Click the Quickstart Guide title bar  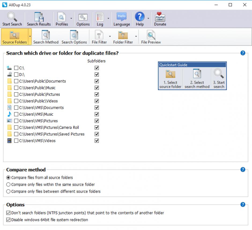192,65
